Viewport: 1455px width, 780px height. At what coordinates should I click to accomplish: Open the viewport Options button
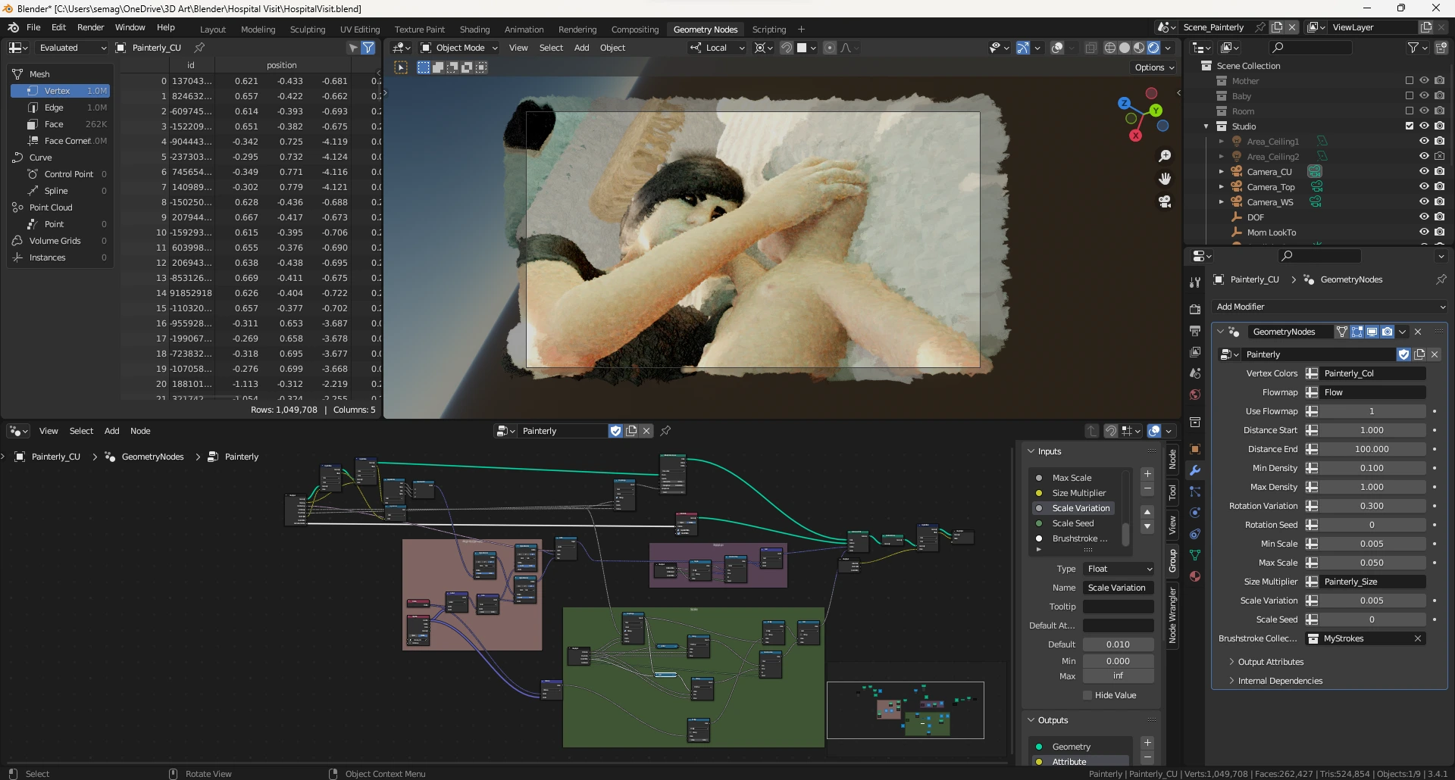pos(1154,67)
